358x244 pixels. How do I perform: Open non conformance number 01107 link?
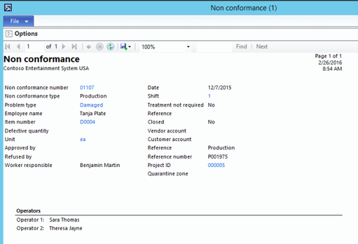coord(87,88)
